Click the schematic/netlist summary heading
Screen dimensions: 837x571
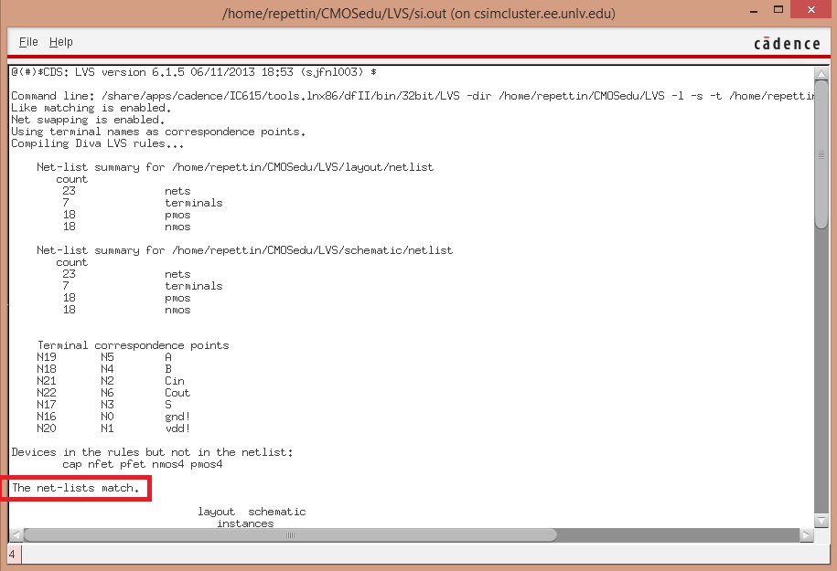[244, 250]
